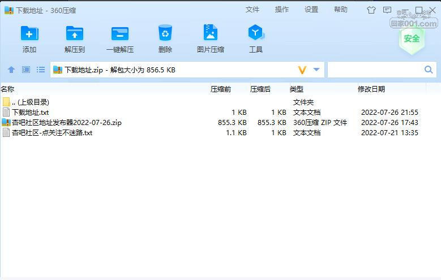Image resolution: width=441 pixels, height=280 pixels.
Task: Open the 工具 tools icon
Action: (256, 33)
